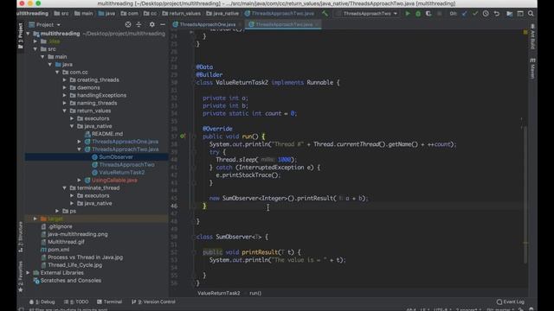The height and width of the screenshot is (311, 554).
Task: Open Git history clock icon
Action: [486, 14]
